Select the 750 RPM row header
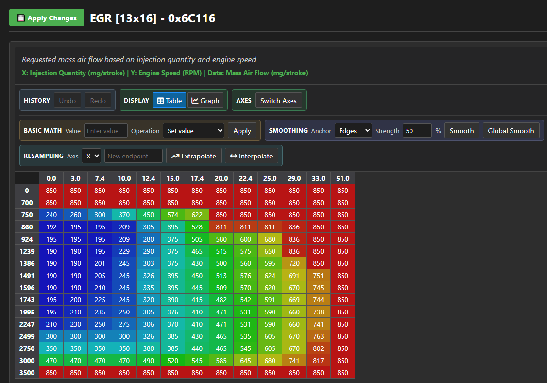547x383 pixels. pyautogui.click(x=27, y=215)
